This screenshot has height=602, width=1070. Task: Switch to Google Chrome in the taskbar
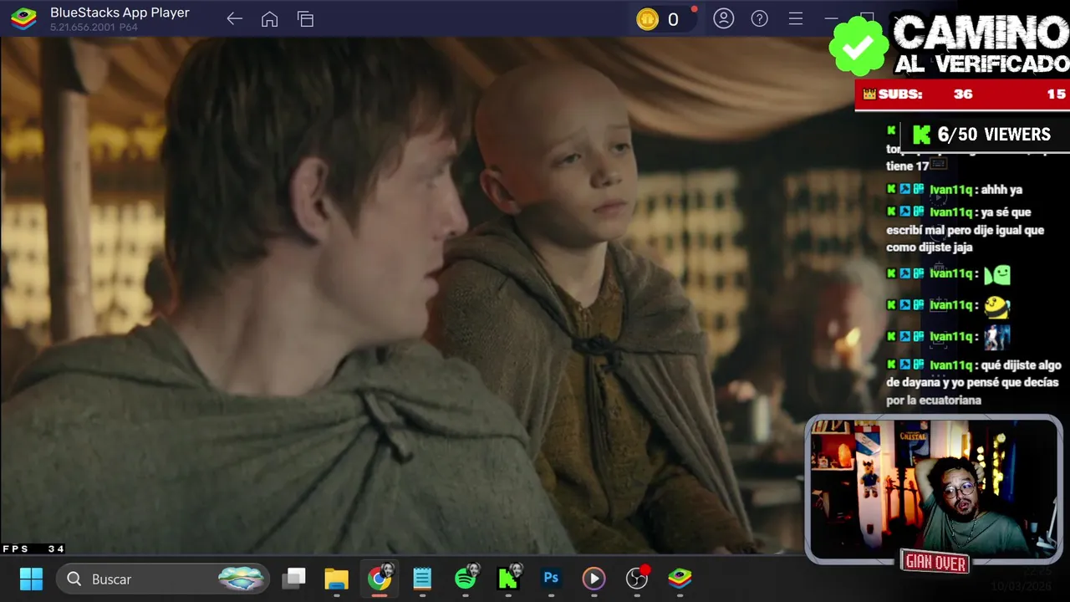point(380,578)
